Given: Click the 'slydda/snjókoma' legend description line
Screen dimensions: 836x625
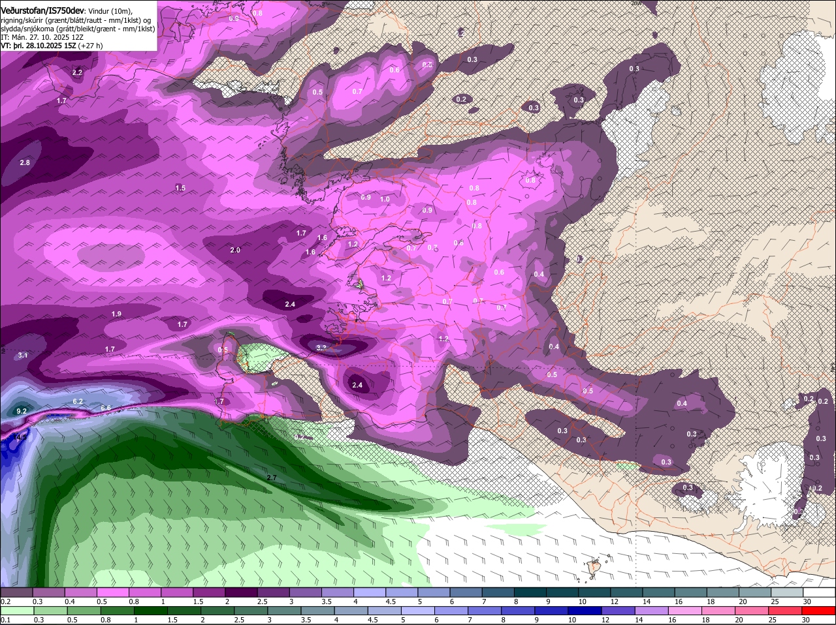Looking at the screenshot, I should click(78, 29).
